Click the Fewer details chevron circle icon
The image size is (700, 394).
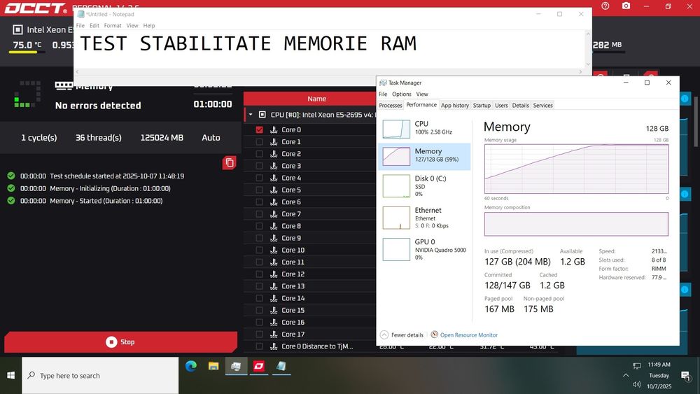coord(384,335)
